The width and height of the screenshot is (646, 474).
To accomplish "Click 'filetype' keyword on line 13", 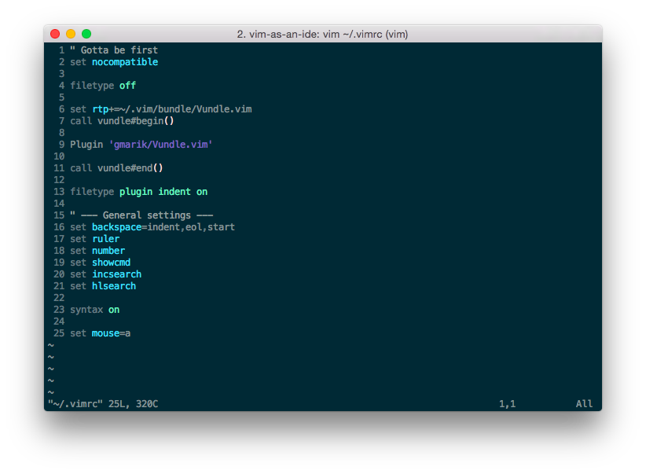I will (x=92, y=192).
